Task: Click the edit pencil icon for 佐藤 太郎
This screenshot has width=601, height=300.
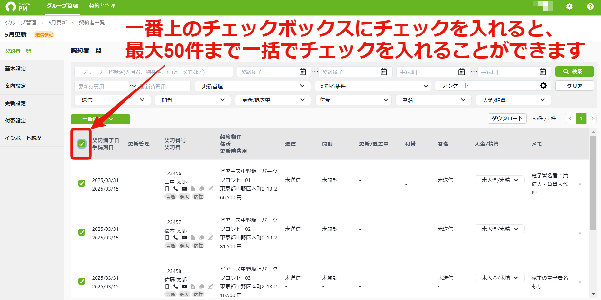Action: pyautogui.click(x=210, y=286)
